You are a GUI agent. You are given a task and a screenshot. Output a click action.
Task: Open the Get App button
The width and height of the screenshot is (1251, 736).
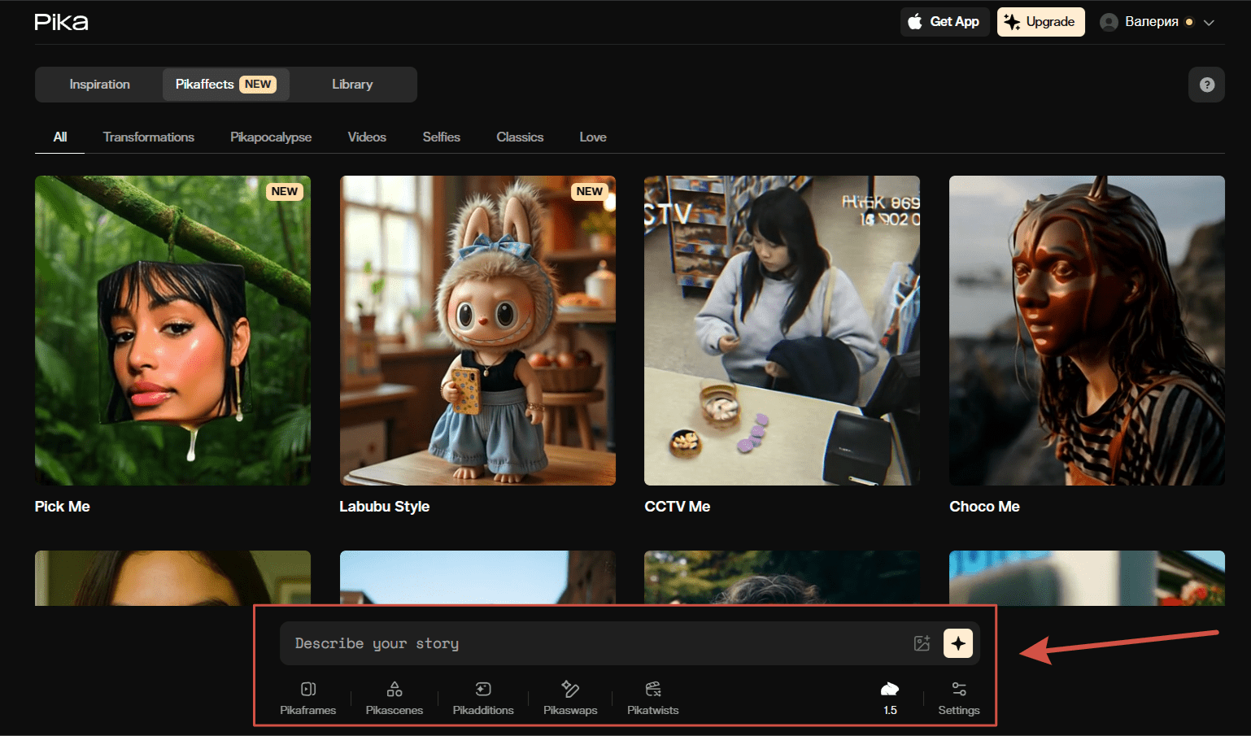944,22
